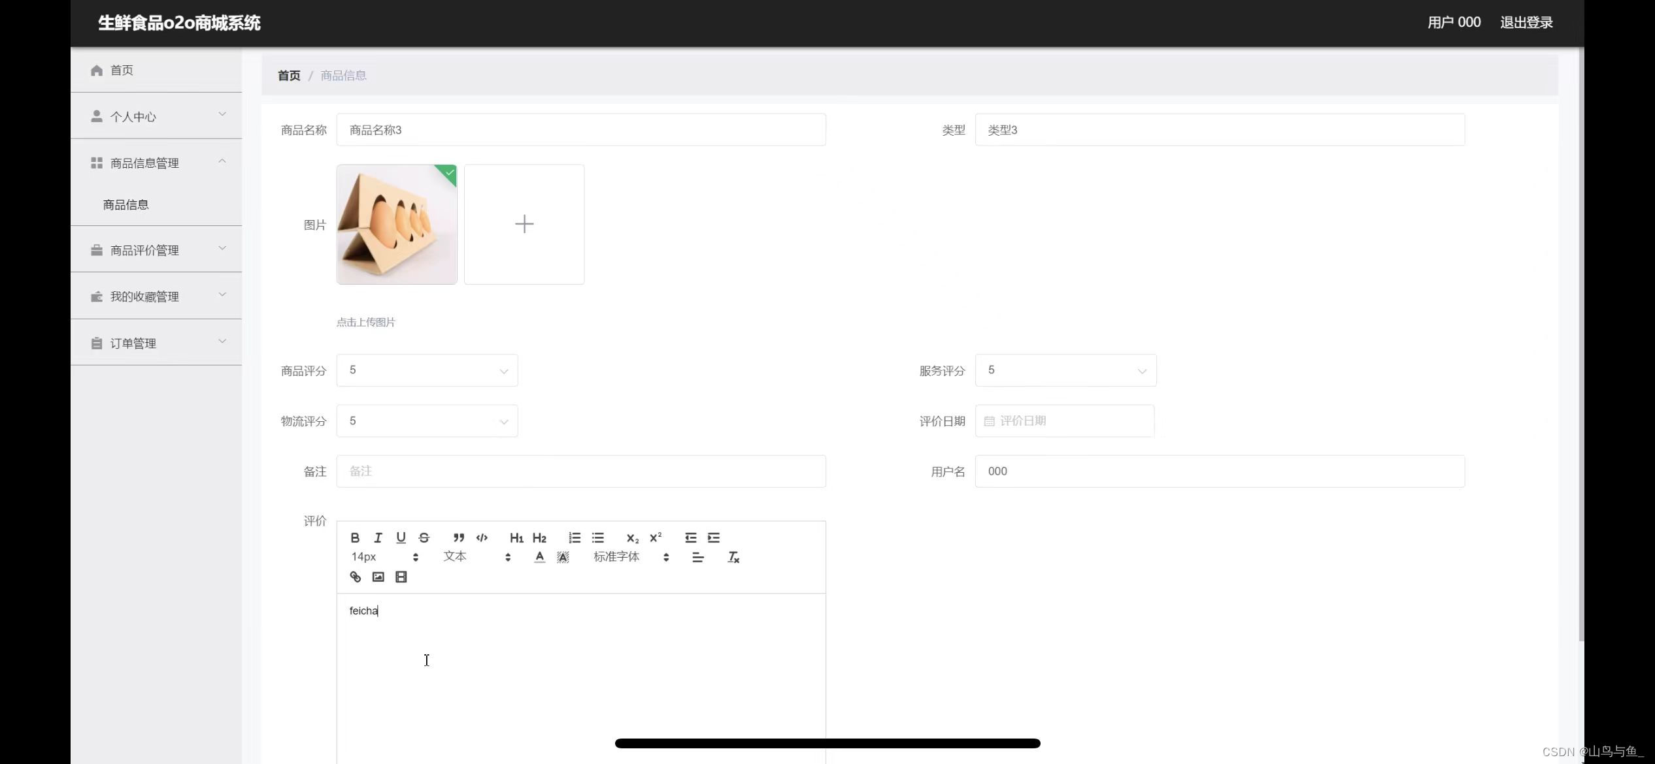Click 退出登录 to log out
Image resolution: width=1655 pixels, height=764 pixels.
click(x=1526, y=23)
